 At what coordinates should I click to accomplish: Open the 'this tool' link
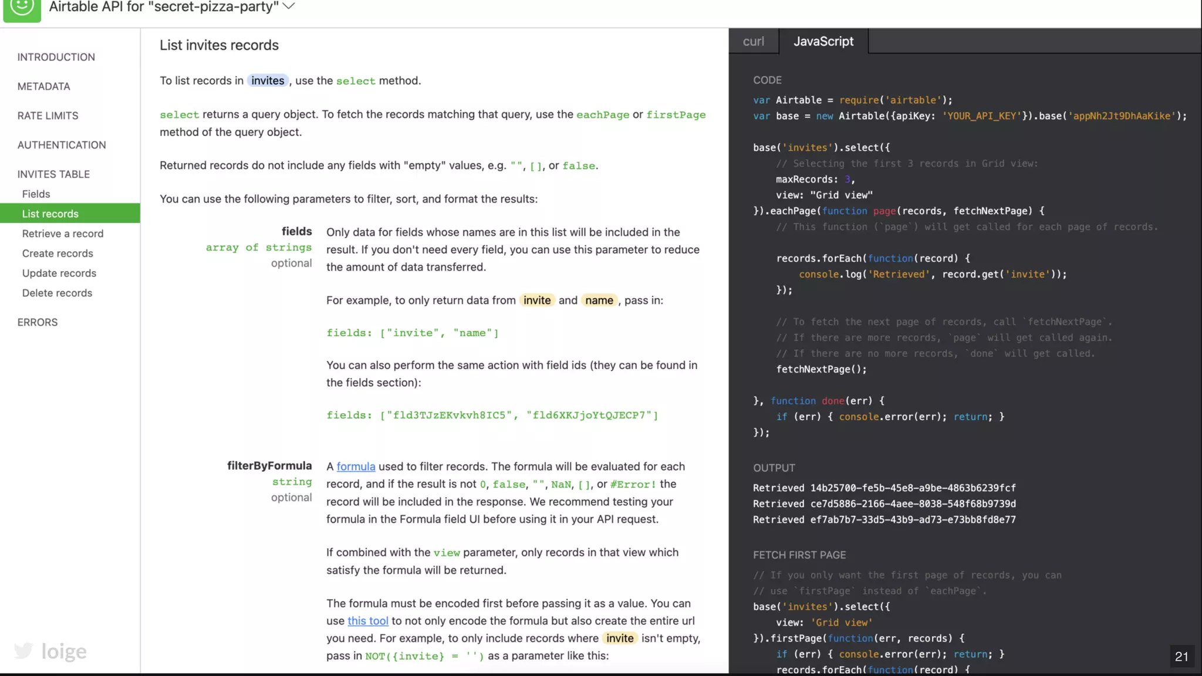[x=367, y=621]
